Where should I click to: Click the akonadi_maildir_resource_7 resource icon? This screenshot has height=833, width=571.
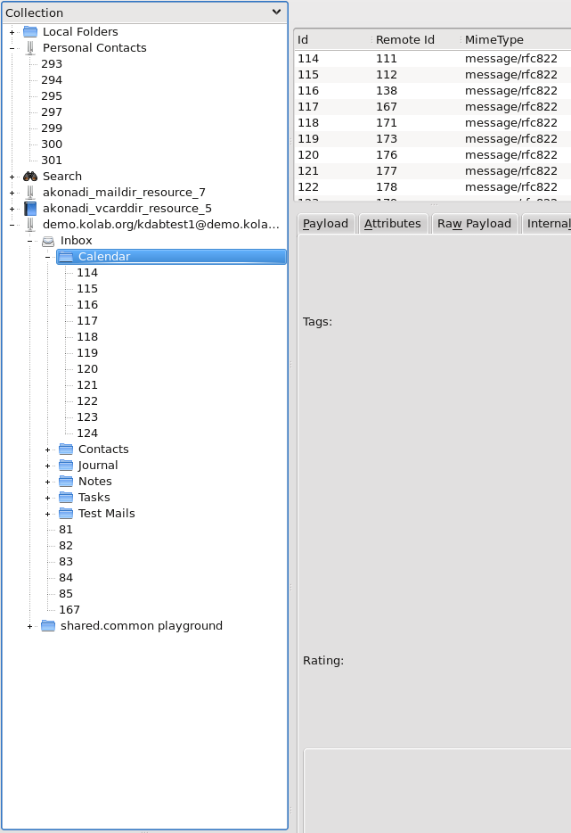coord(30,193)
